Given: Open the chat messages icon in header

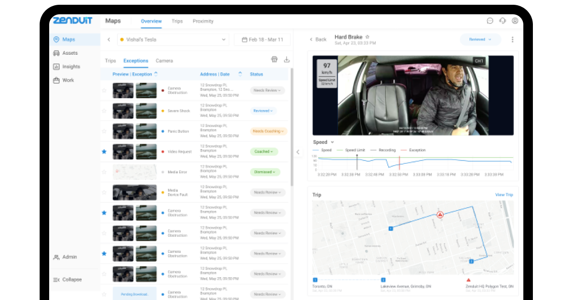Looking at the screenshot, I should [x=490, y=21].
